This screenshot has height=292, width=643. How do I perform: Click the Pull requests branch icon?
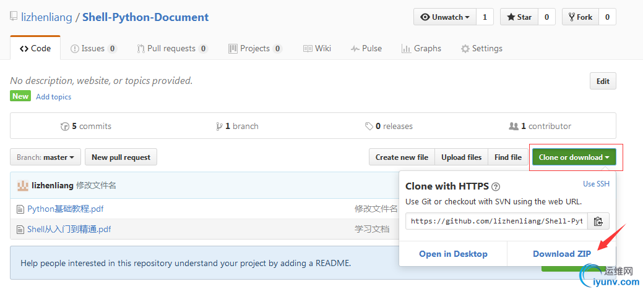click(140, 49)
